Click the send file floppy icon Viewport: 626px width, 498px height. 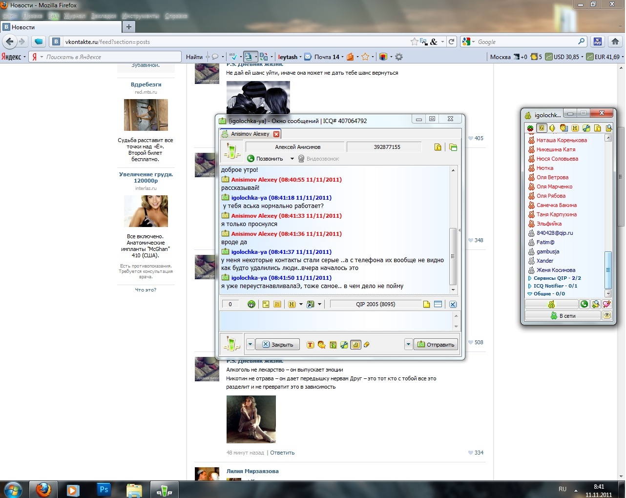(x=310, y=304)
